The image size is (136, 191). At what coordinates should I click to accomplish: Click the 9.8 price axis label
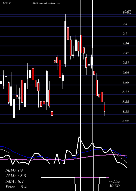tap(125, 24)
